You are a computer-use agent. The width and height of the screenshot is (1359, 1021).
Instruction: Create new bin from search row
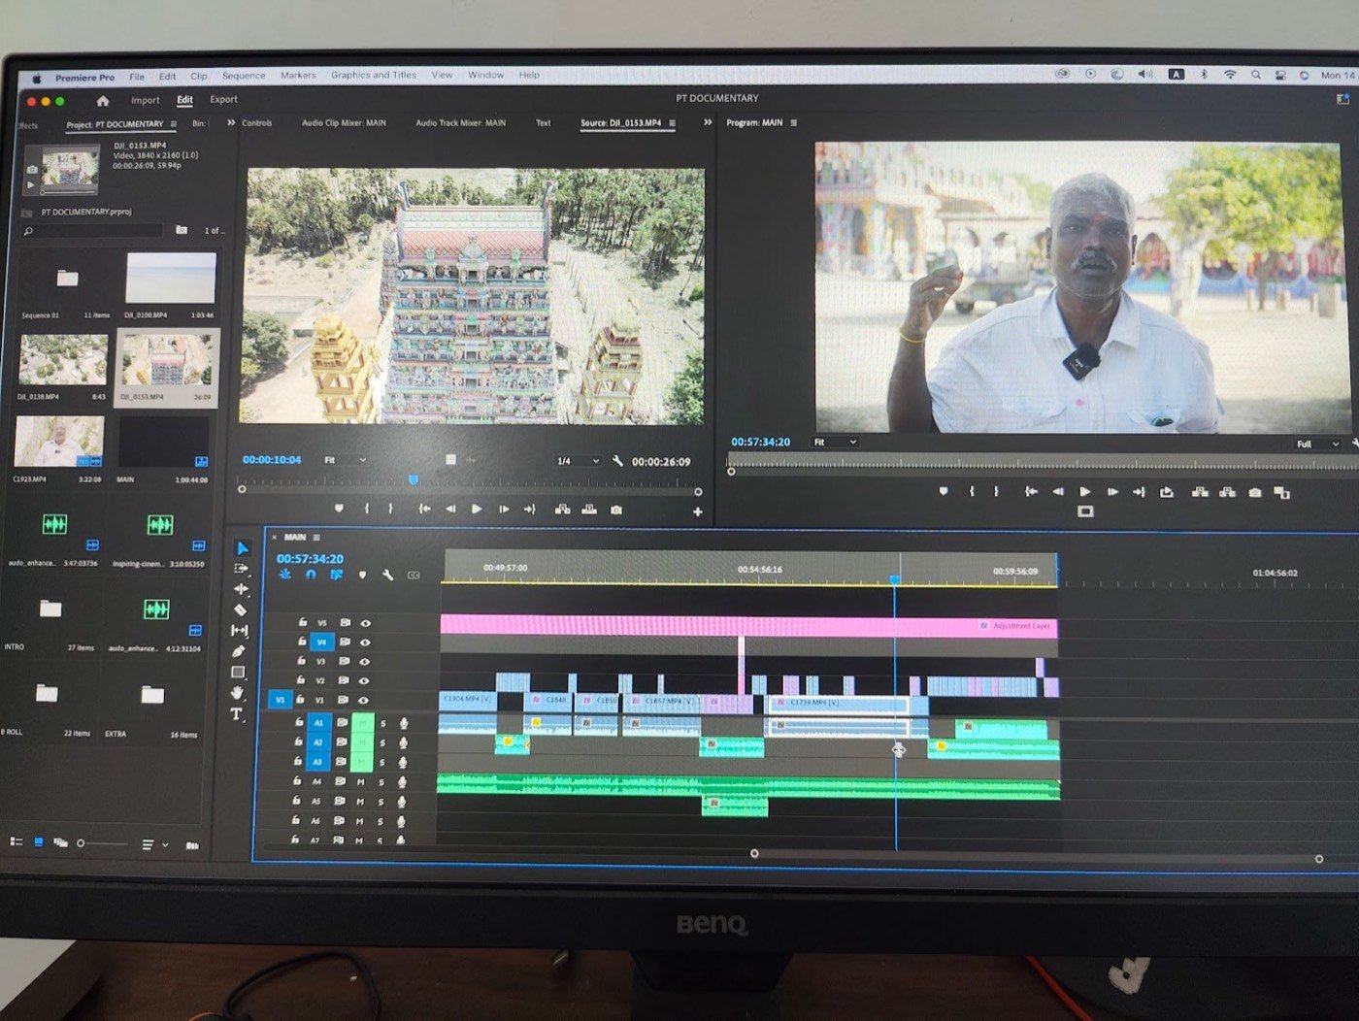point(182,230)
